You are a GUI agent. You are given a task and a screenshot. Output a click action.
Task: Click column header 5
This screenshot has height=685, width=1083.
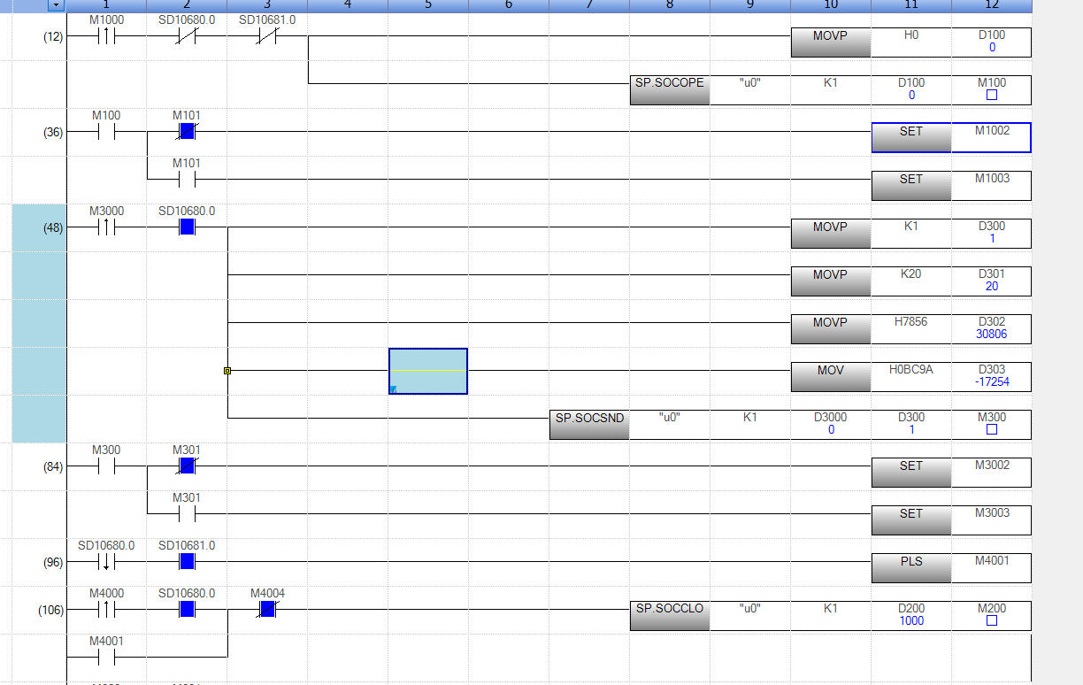coord(428,5)
